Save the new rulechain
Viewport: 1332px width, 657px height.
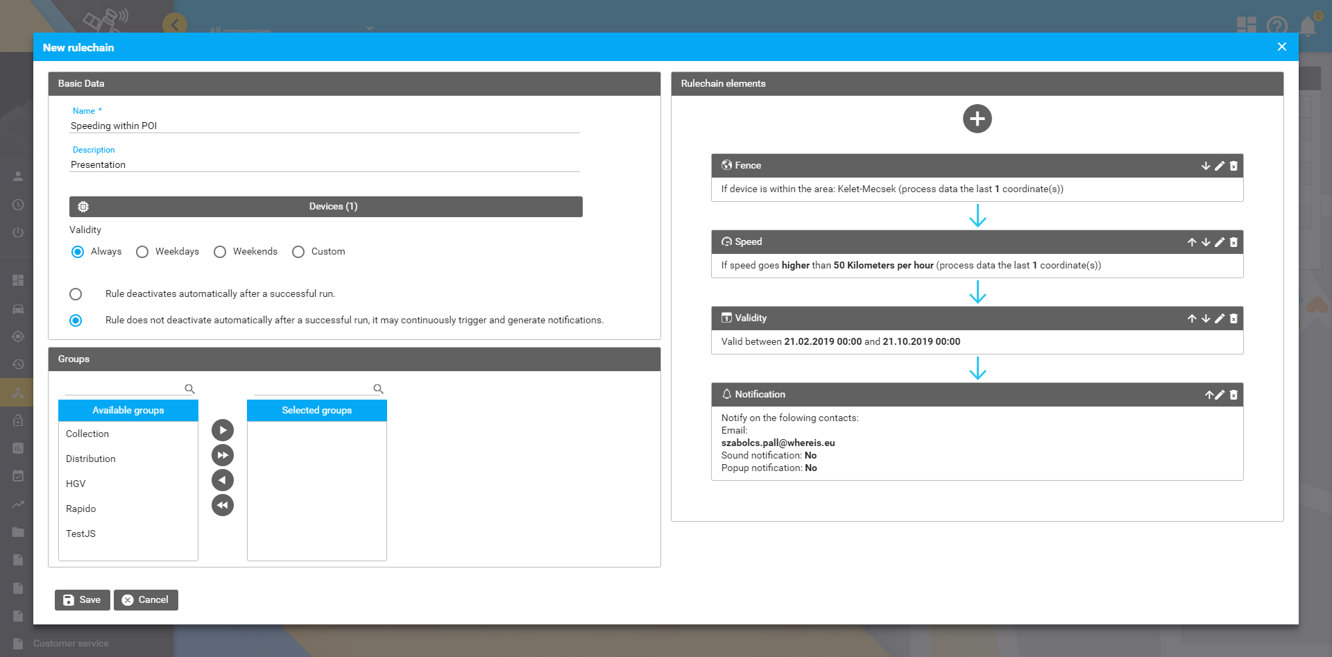click(83, 600)
